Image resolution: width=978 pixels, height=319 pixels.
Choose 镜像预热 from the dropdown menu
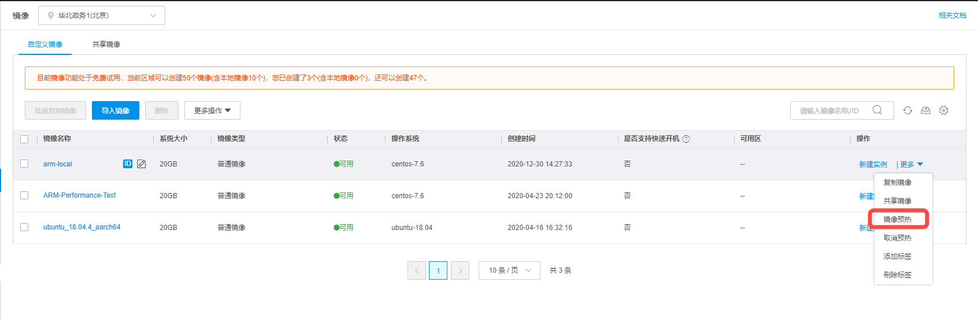click(898, 220)
